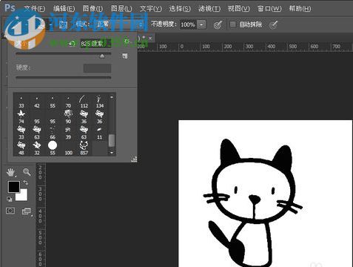Open the 帮助(H) menu

click(x=300, y=9)
